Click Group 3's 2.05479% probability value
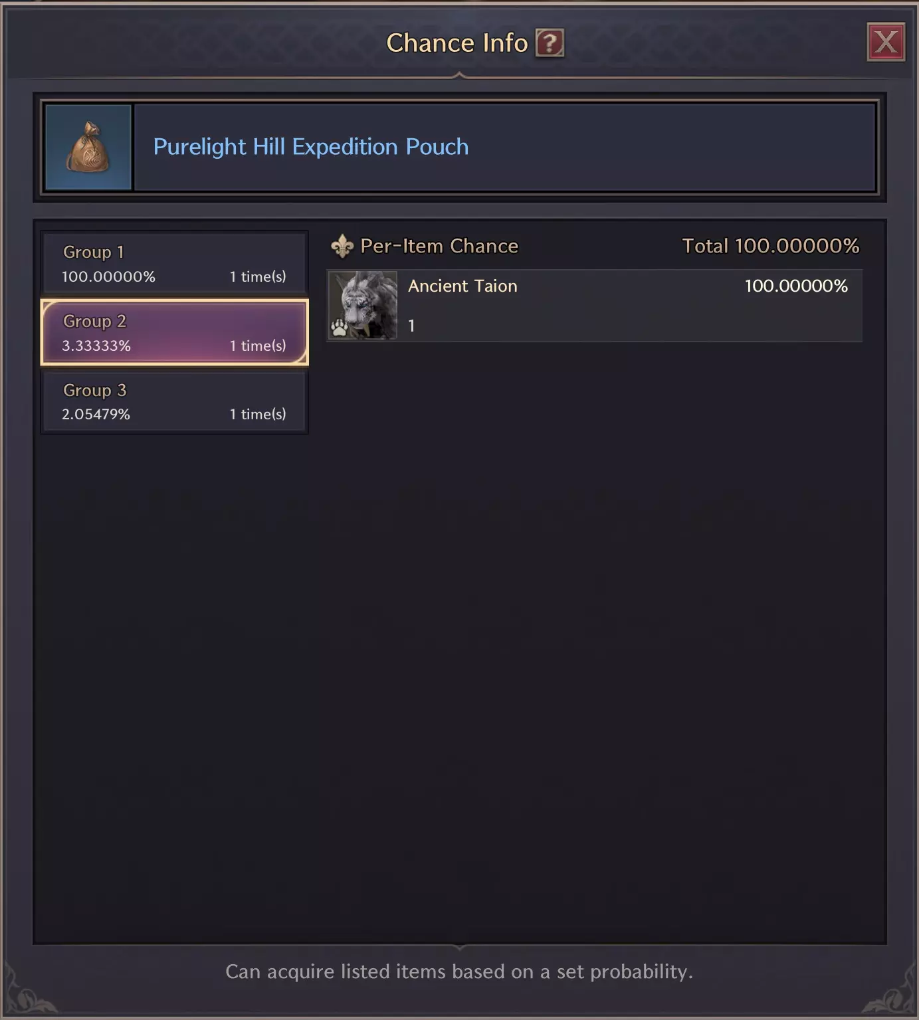The width and height of the screenshot is (919, 1020). pos(96,414)
